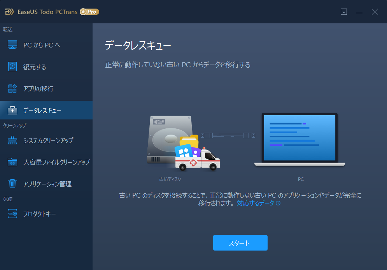Open the title bar dropdown menu button
The width and height of the screenshot is (387, 270).
point(344,12)
